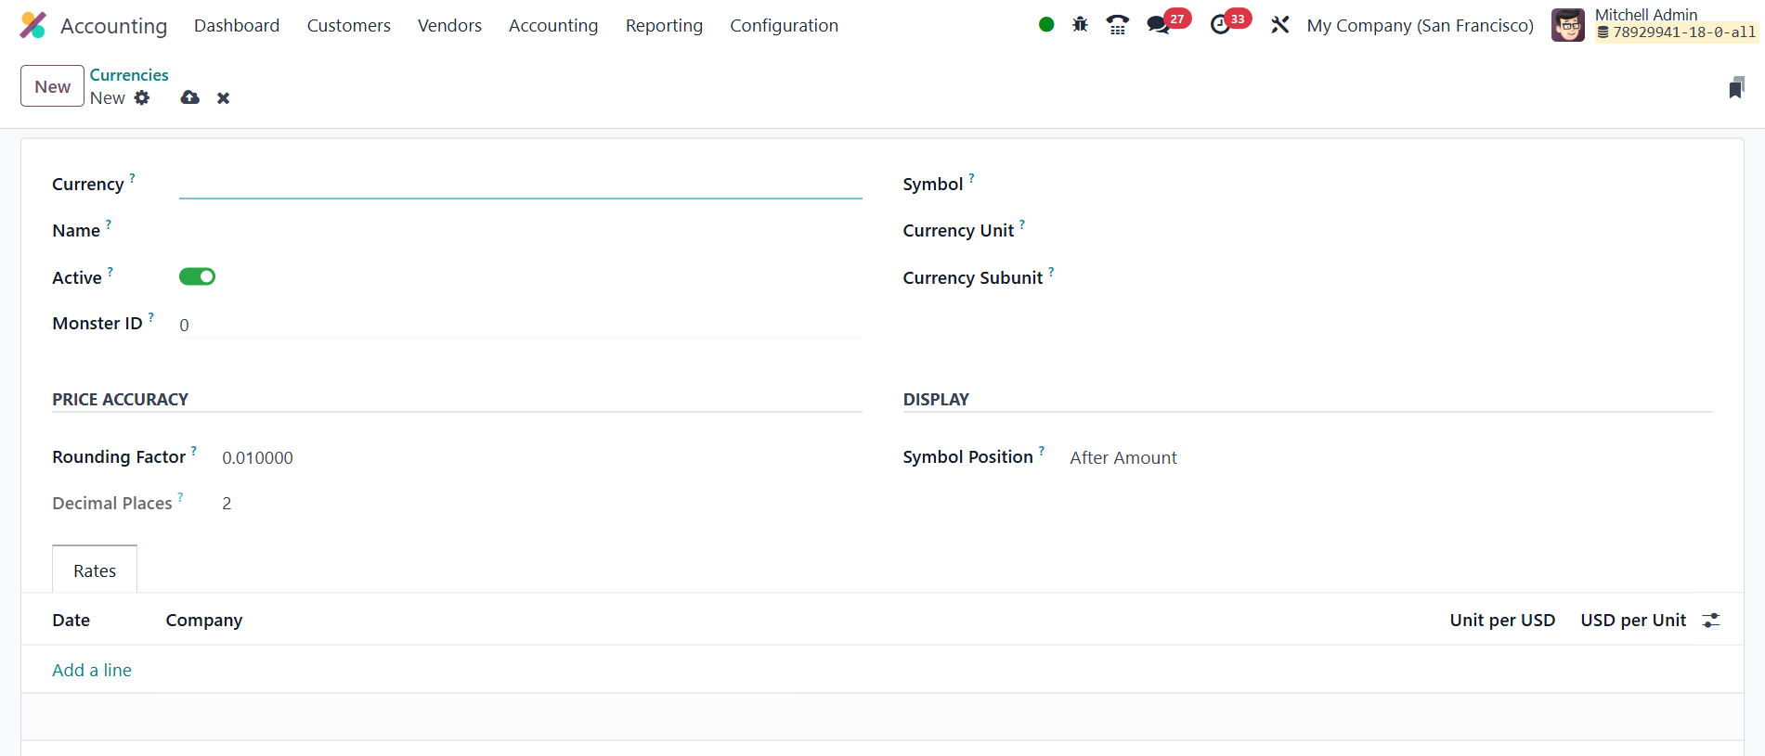This screenshot has height=756, width=1765.
Task: Click the bookmark icon at right
Action: 1736,88
